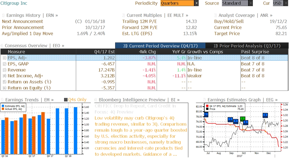Viewport: 289px width, 158px height.
Task: Switch to Prior Period Analysis (Q3/17) tab
Action: click(247, 46)
